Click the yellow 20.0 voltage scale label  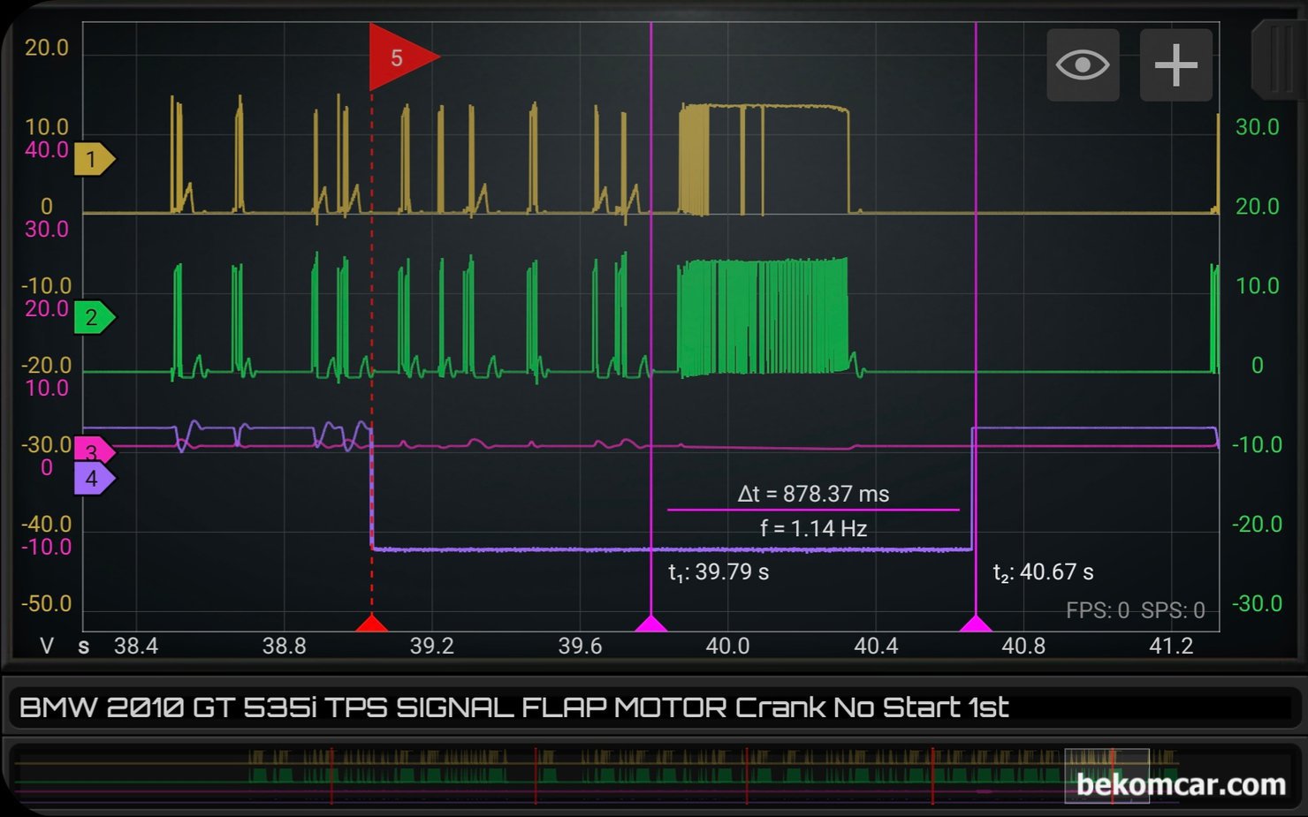click(47, 48)
